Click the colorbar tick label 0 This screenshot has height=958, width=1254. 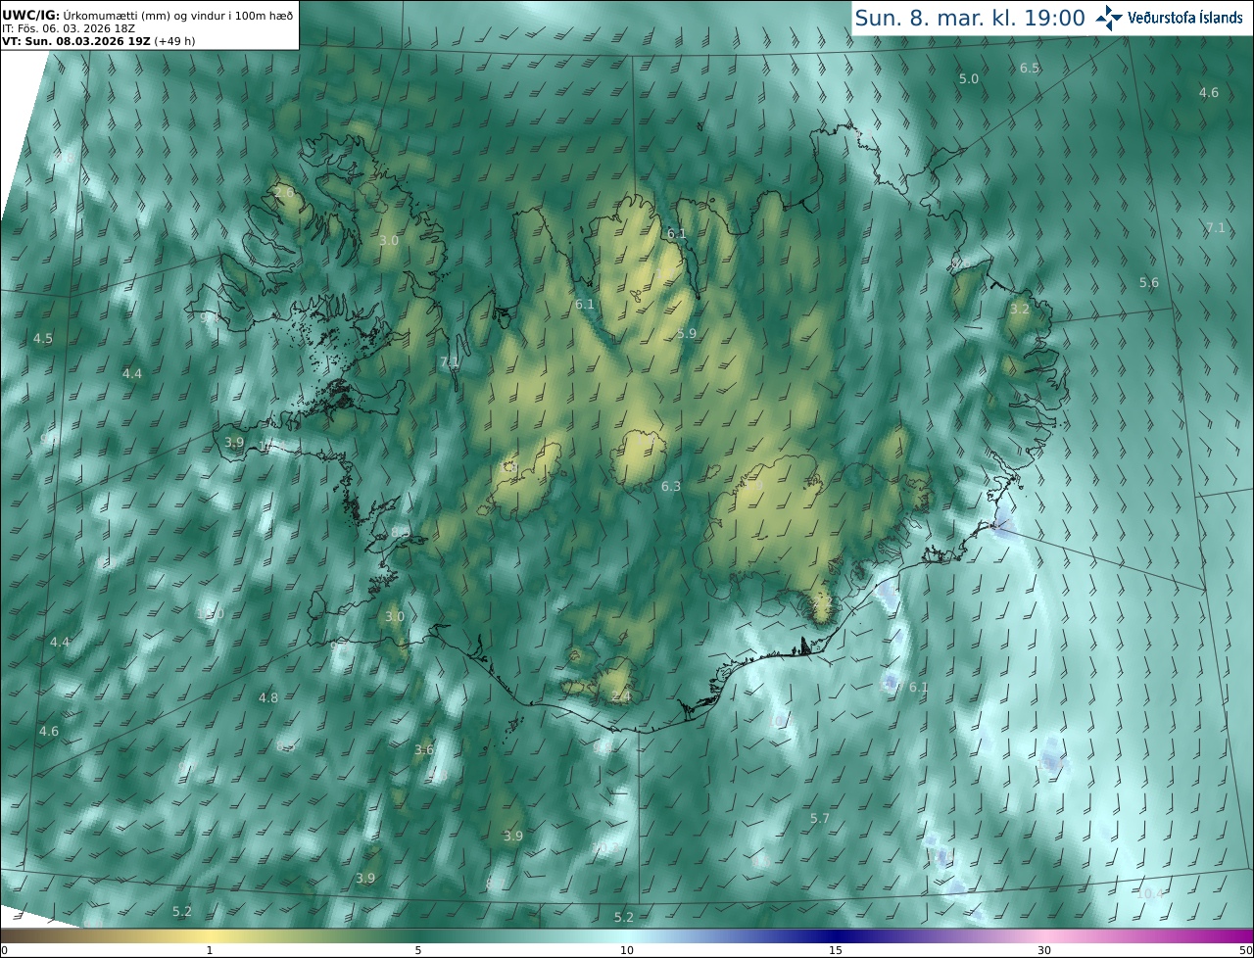pos(4,950)
